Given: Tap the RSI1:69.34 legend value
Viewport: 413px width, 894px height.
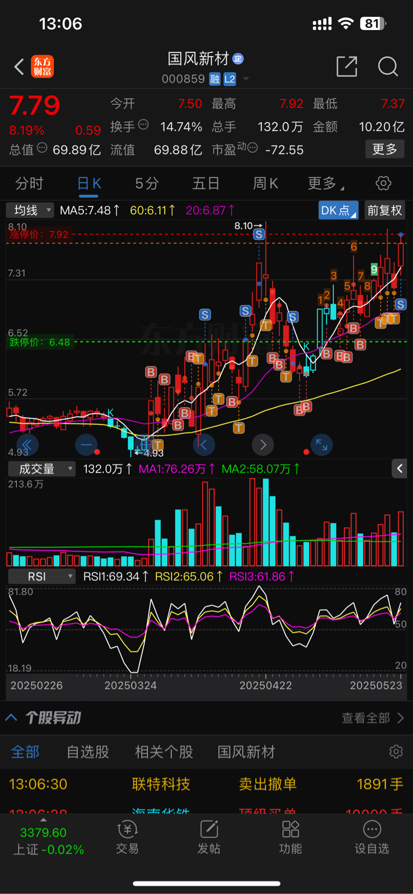Looking at the screenshot, I should (x=116, y=577).
